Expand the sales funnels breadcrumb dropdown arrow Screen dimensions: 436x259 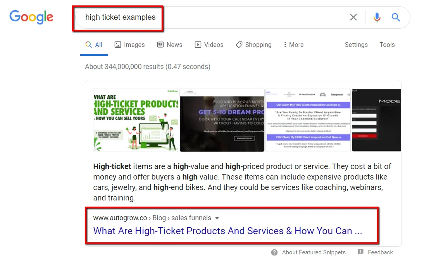click(217, 218)
